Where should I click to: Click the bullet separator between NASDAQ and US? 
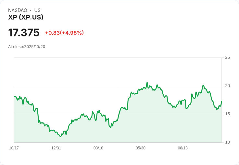pyautogui.click(x=31, y=10)
